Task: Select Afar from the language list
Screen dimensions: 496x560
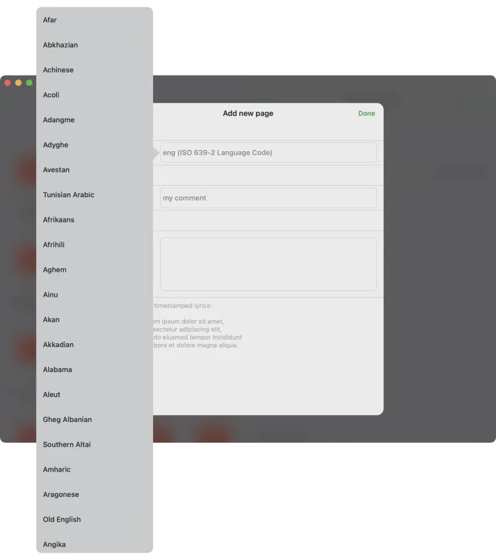Action: [x=50, y=20]
